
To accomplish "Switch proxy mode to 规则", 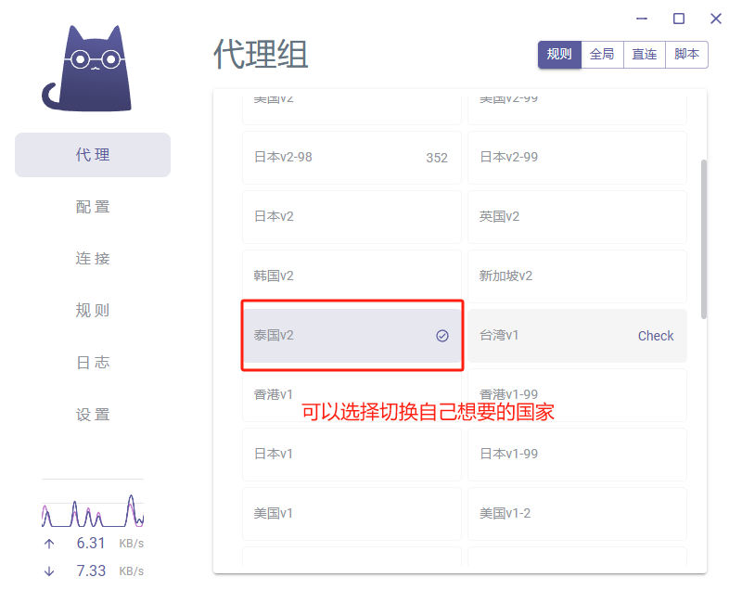I will [x=559, y=55].
